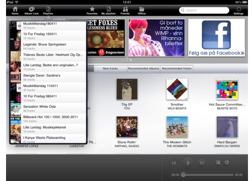Image resolution: width=252 pixels, height=181 pixels.
Task: Click EMMYLOU HARRIS artist name
Action: pos(227,146)
